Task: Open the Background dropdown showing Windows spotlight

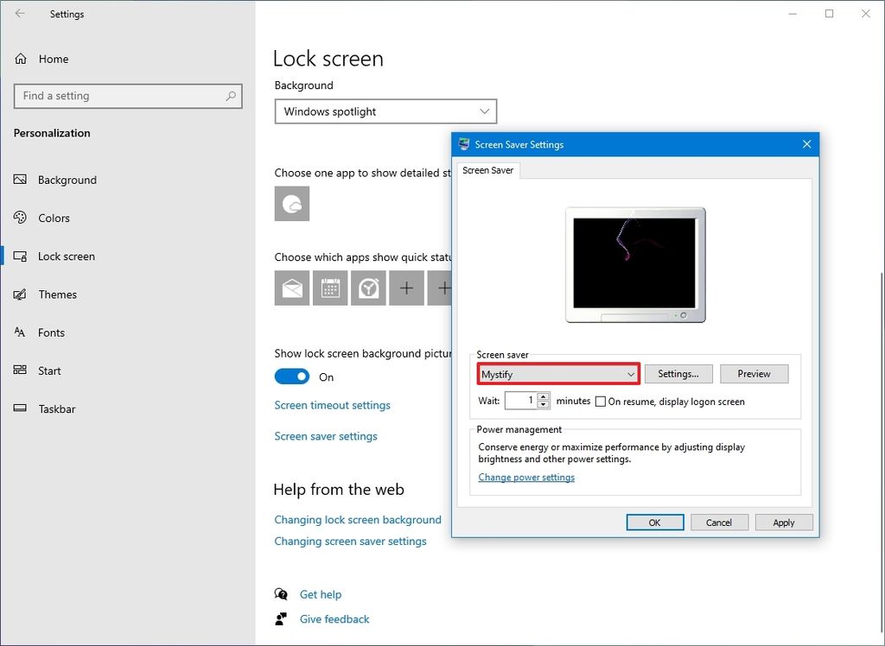Action: point(385,111)
